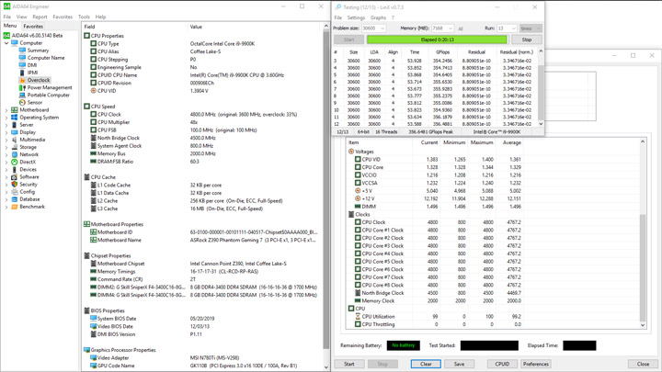The image size is (662, 372).
Task: Select the Memory Timings row
Action: pyautogui.click(x=202, y=272)
